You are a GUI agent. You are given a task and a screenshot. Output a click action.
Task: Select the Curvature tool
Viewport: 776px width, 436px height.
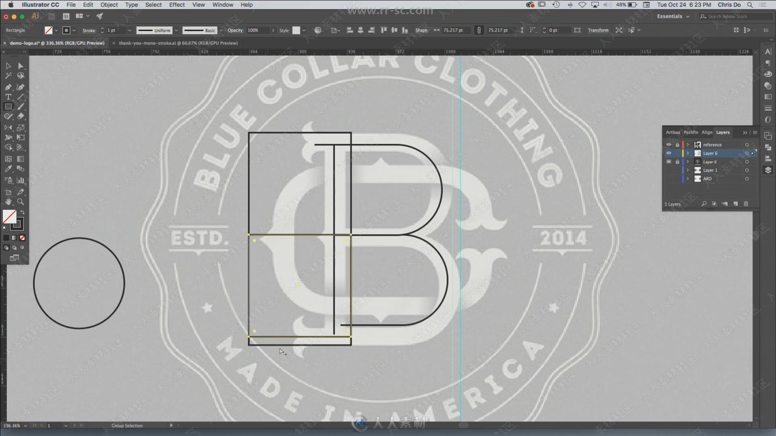pos(21,87)
